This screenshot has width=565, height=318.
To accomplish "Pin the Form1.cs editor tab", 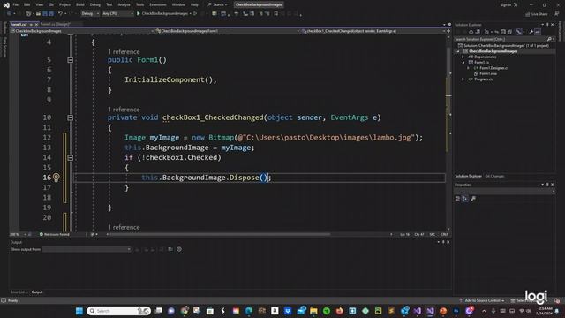I will [x=31, y=24].
